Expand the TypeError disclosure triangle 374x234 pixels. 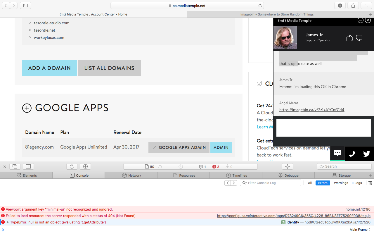[8, 222]
